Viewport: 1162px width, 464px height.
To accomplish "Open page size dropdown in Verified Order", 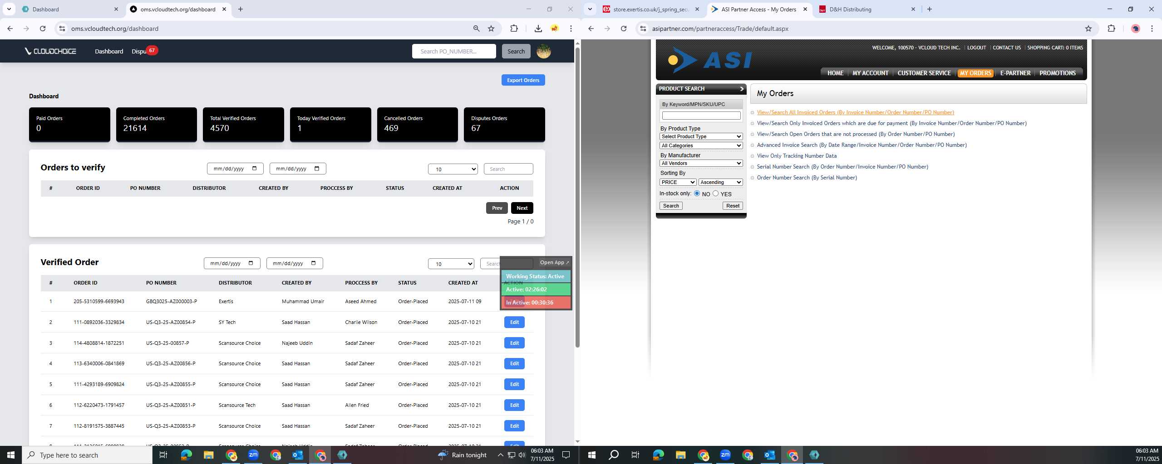I will (451, 264).
